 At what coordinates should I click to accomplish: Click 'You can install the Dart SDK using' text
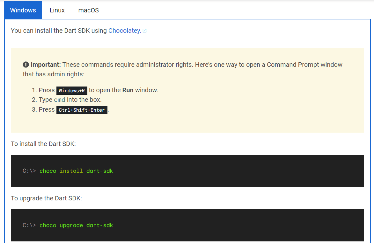click(59, 31)
